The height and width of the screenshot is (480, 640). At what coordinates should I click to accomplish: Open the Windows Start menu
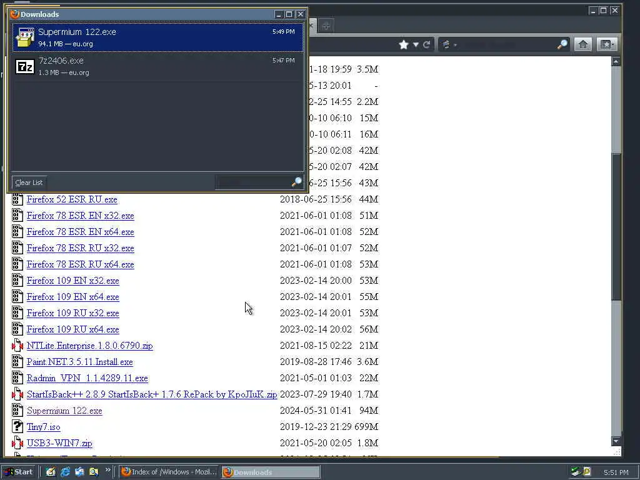19,472
